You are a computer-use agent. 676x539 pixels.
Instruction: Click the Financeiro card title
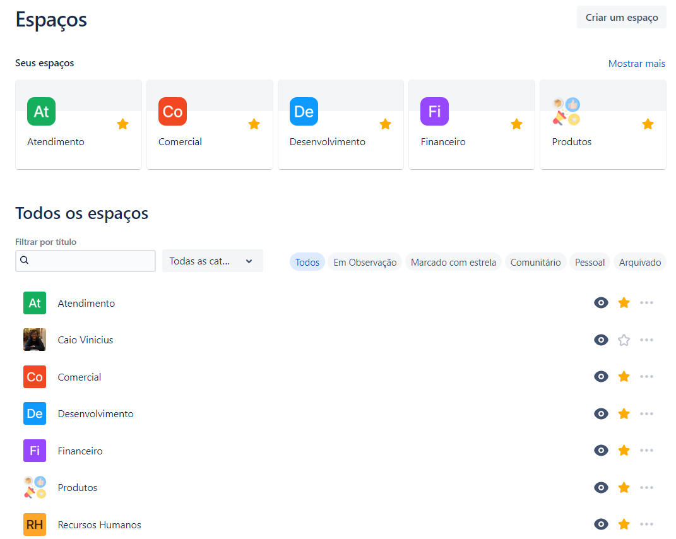443,141
